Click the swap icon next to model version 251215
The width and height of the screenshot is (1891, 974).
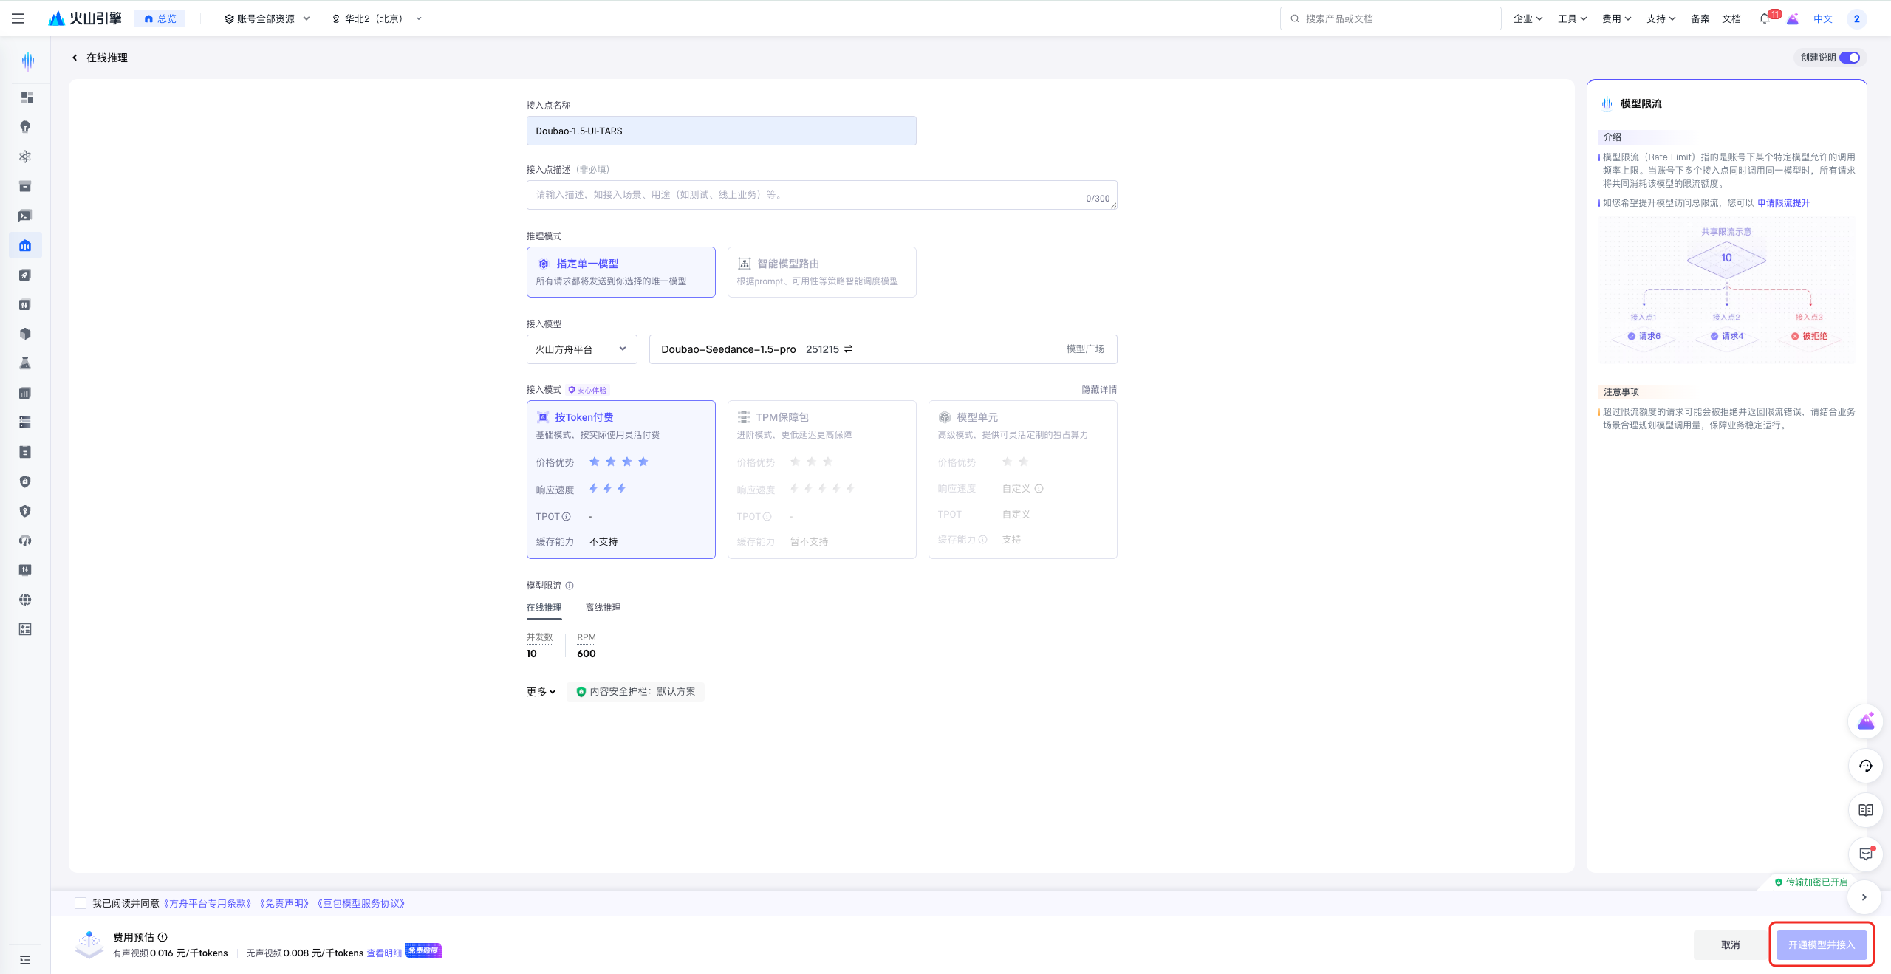click(849, 349)
